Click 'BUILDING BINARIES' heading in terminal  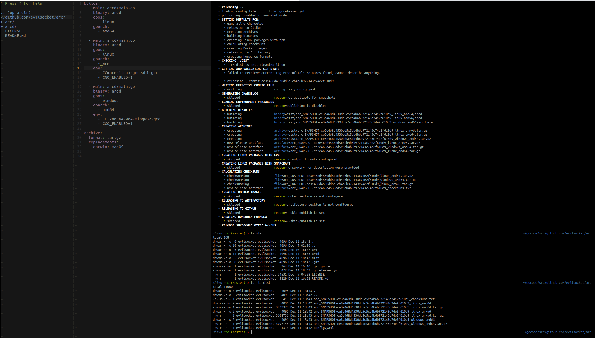pyautogui.click(x=237, y=110)
